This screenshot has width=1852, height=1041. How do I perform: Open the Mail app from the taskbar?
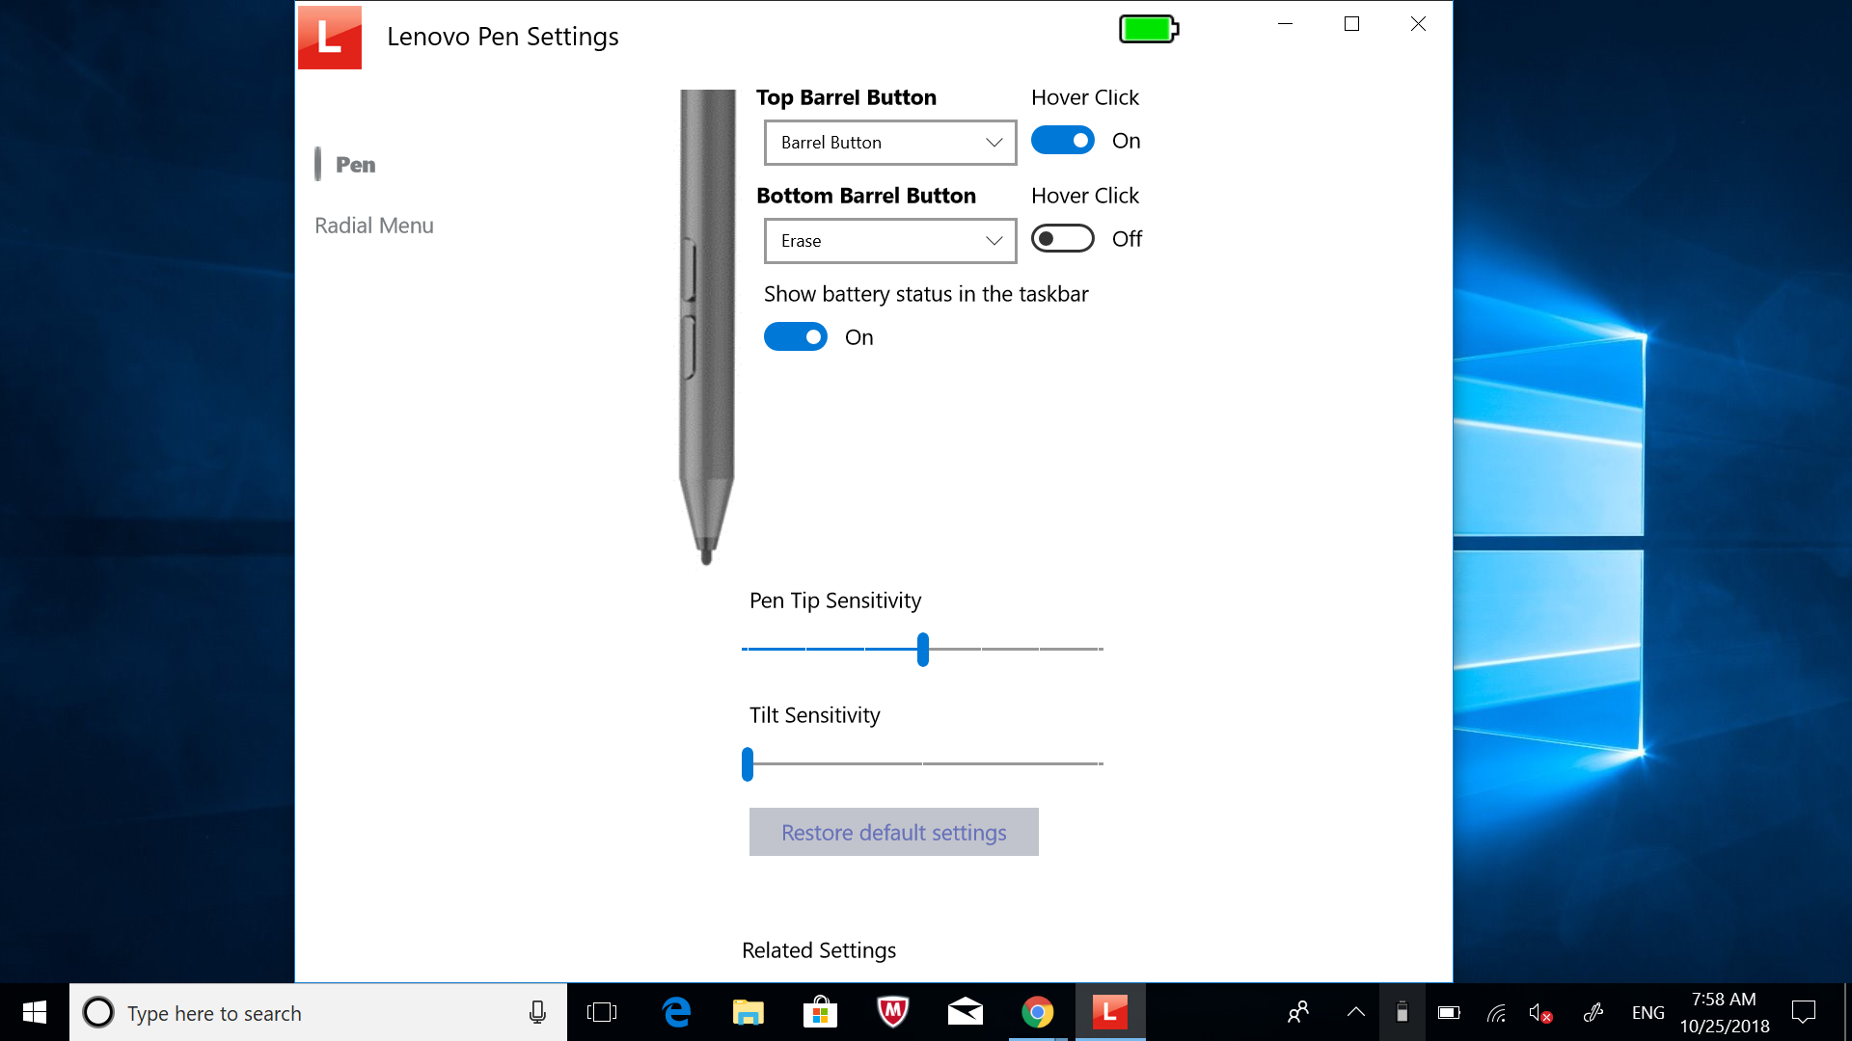coord(965,1012)
